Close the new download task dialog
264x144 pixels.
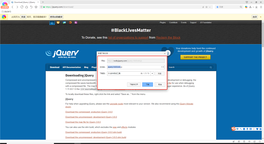(165, 54)
